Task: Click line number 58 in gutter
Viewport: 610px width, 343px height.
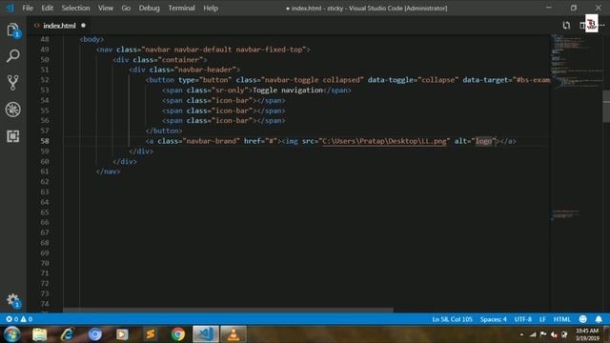Action: [45, 141]
